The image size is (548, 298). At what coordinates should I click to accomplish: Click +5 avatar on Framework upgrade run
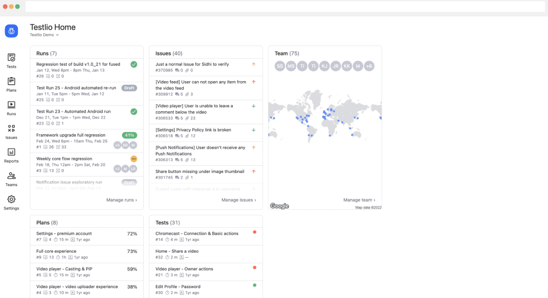click(x=117, y=145)
